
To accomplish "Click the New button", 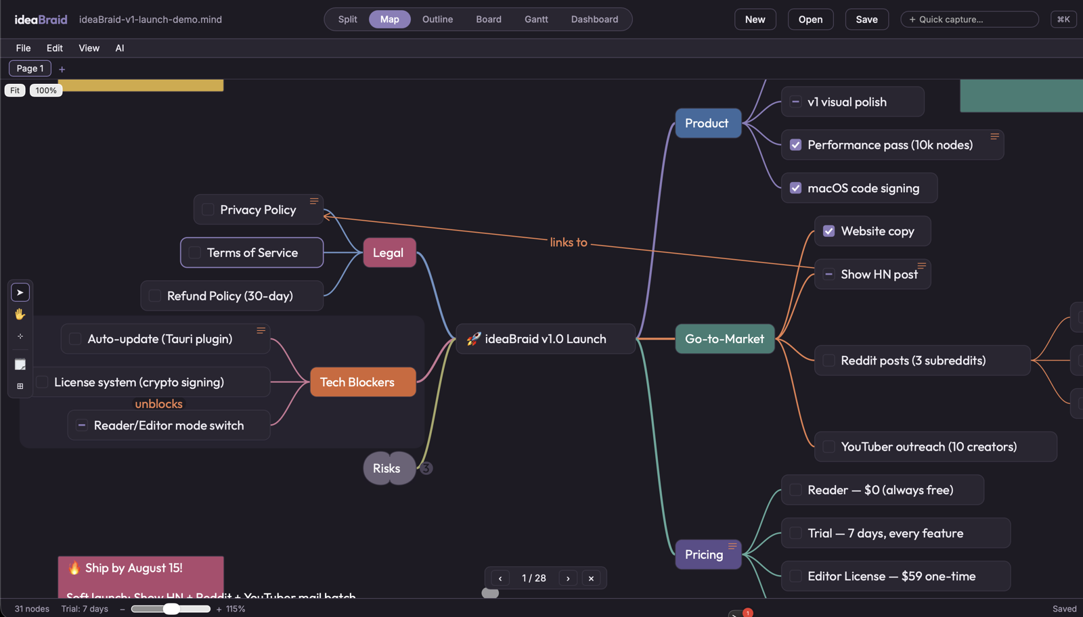I will (755, 19).
